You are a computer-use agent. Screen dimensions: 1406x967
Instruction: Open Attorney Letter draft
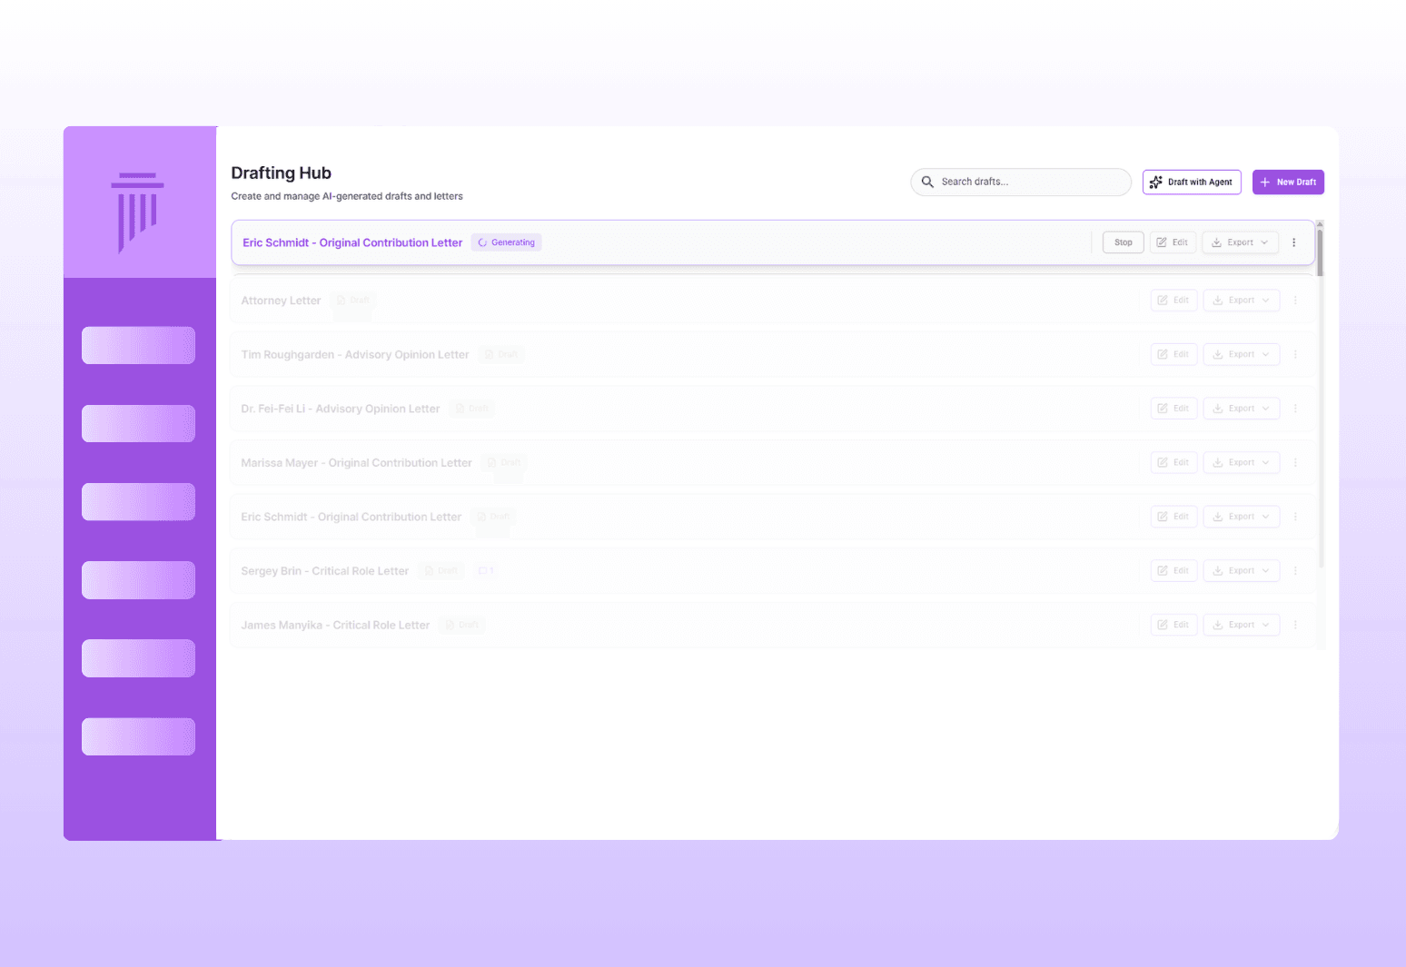[281, 301]
